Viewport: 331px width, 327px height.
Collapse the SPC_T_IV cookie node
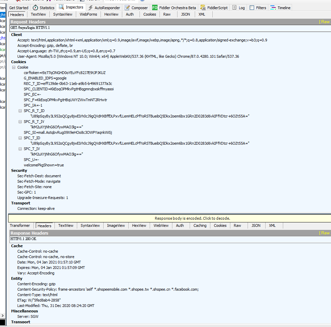click(20, 149)
